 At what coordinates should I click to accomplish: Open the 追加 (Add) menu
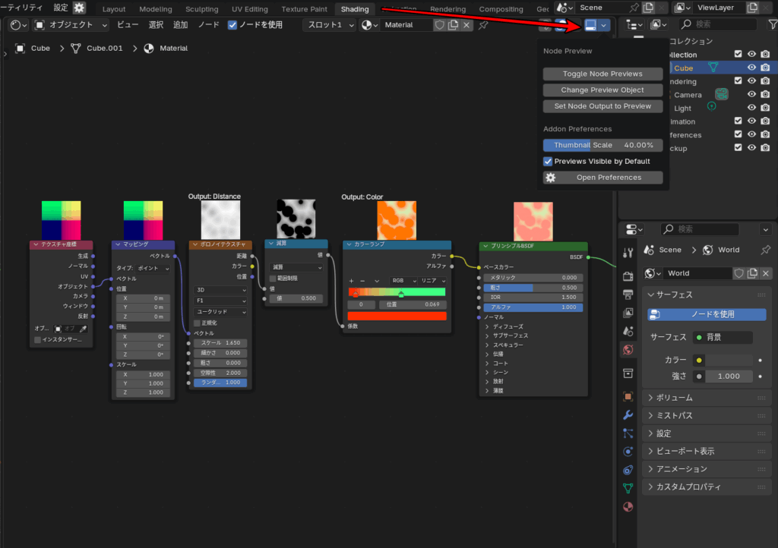[180, 25]
